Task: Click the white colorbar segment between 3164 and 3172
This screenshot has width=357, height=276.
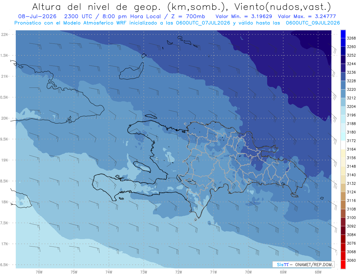Action: [343, 145]
